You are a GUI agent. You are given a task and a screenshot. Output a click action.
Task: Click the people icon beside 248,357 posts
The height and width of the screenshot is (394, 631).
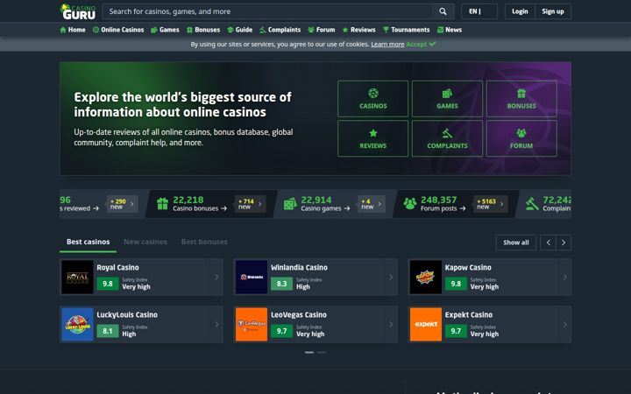point(410,204)
